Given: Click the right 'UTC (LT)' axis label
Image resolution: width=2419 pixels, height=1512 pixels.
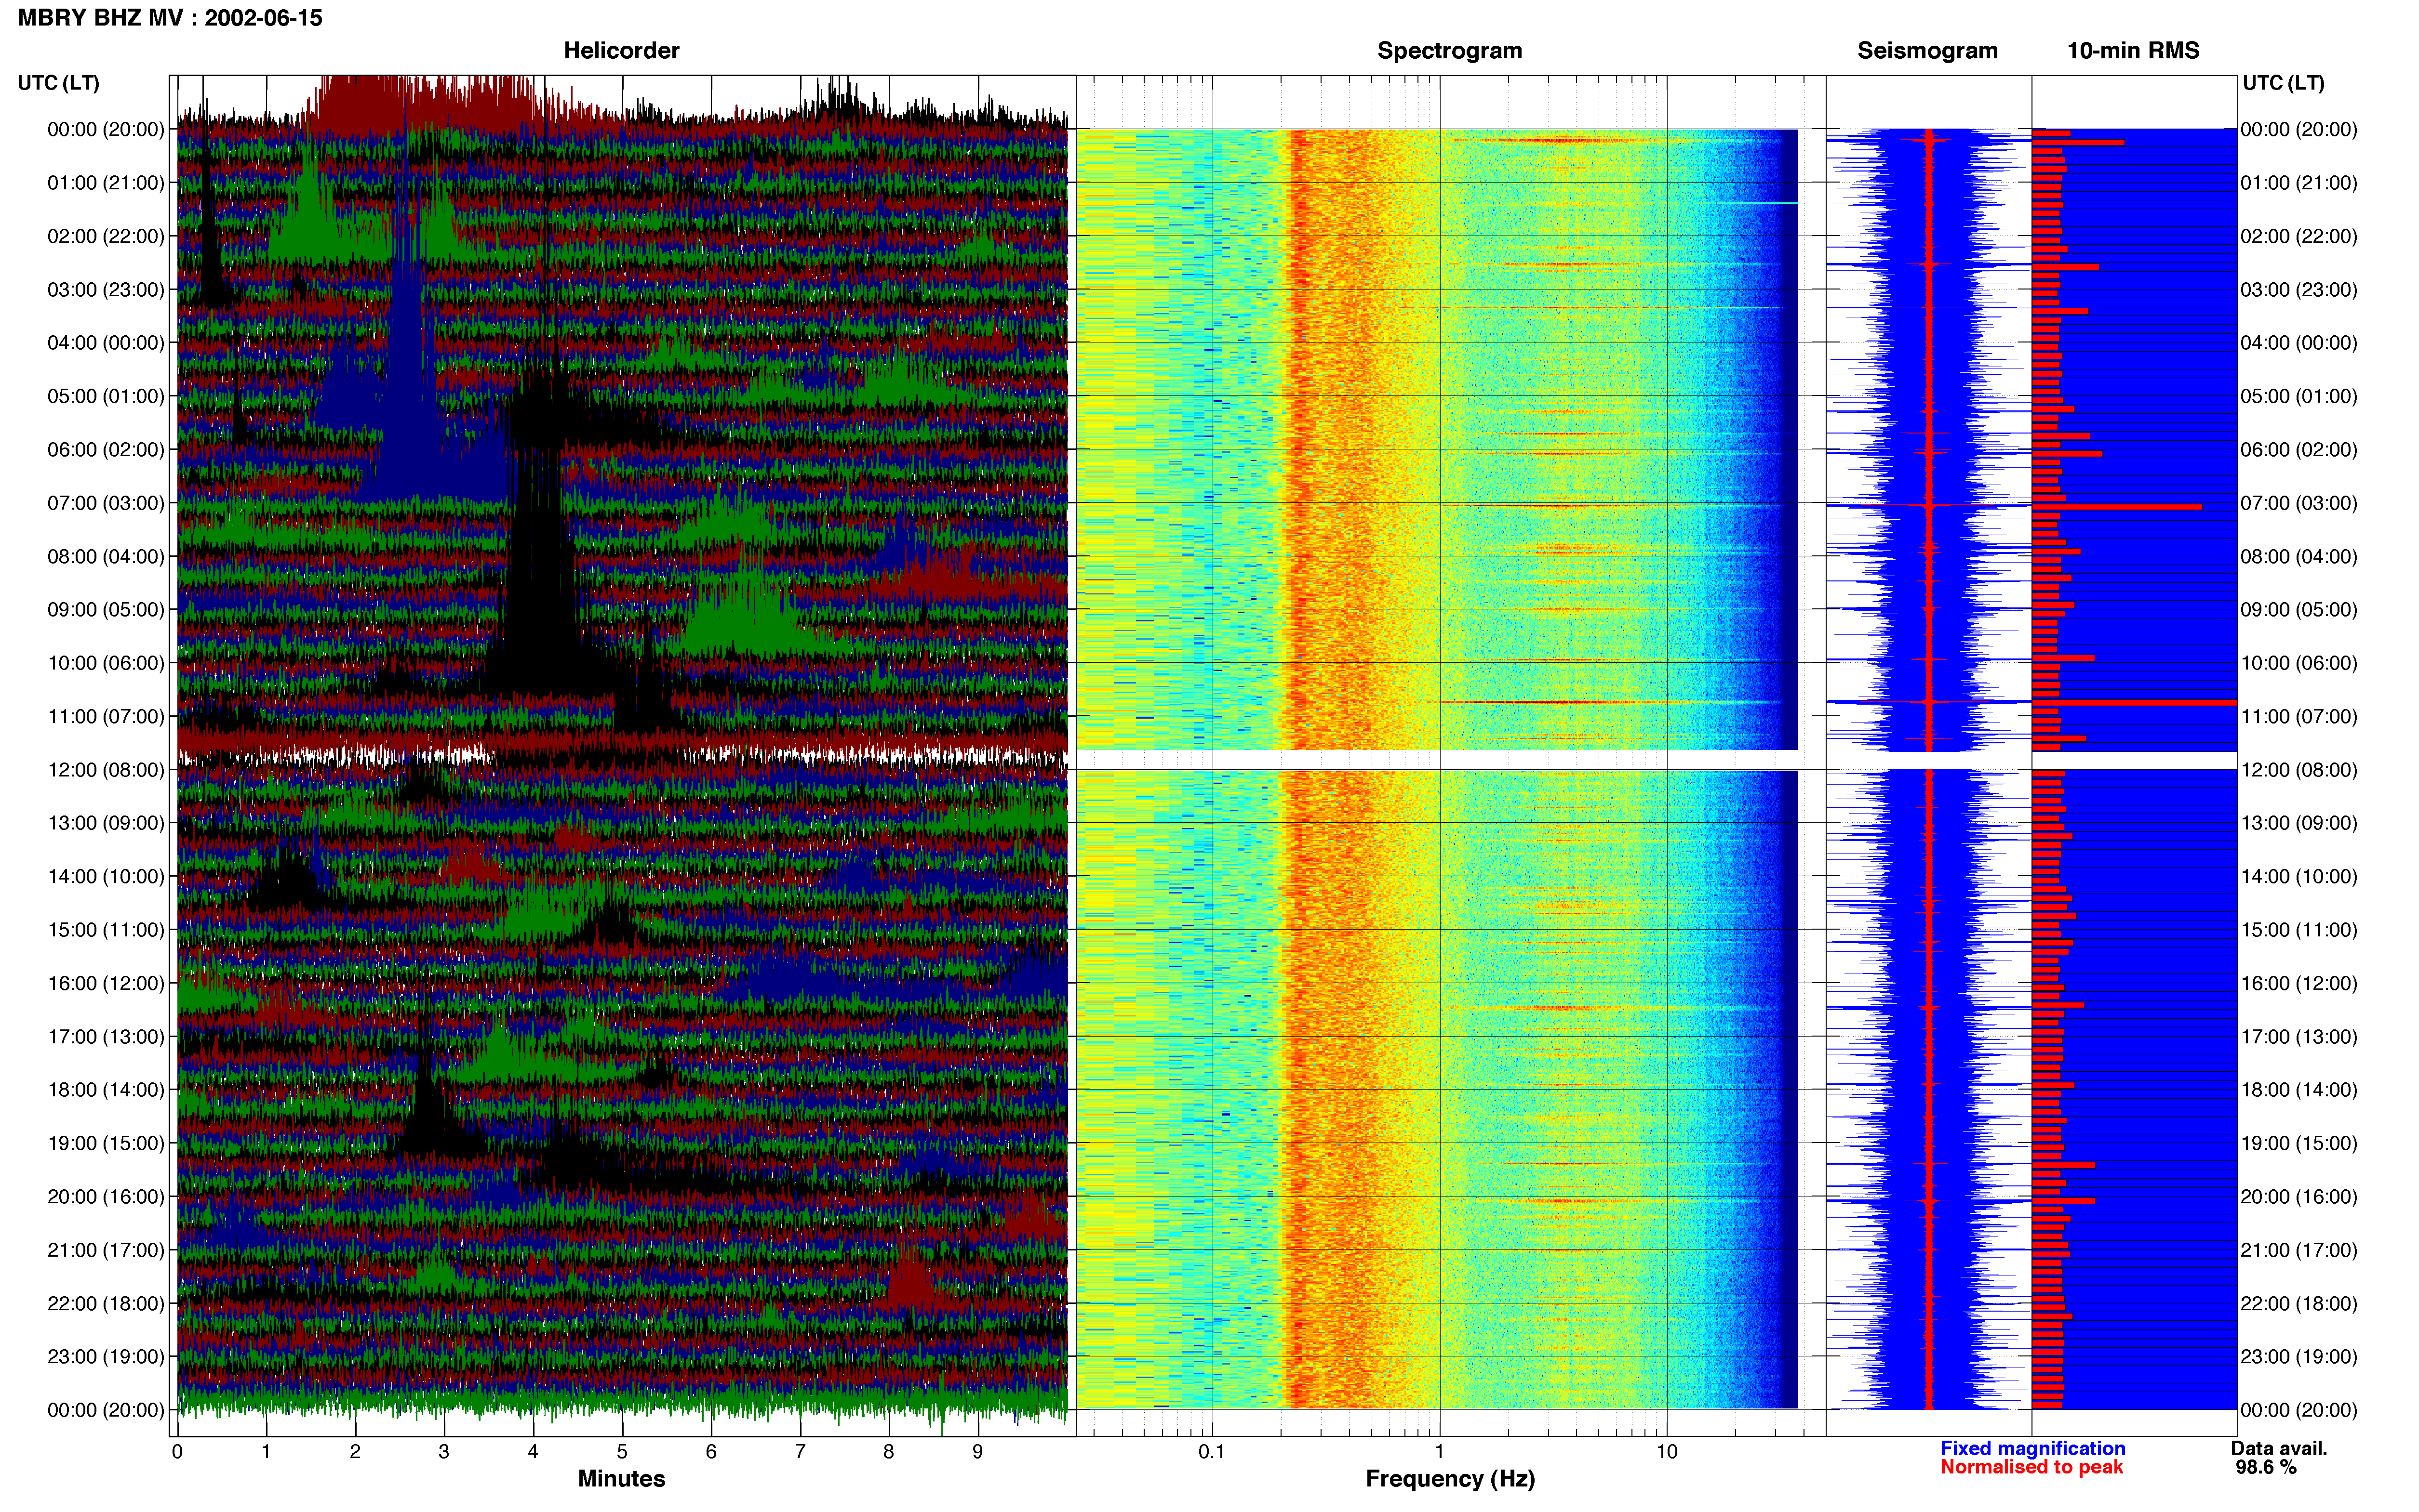Looking at the screenshot, I should pos(2284,83).
